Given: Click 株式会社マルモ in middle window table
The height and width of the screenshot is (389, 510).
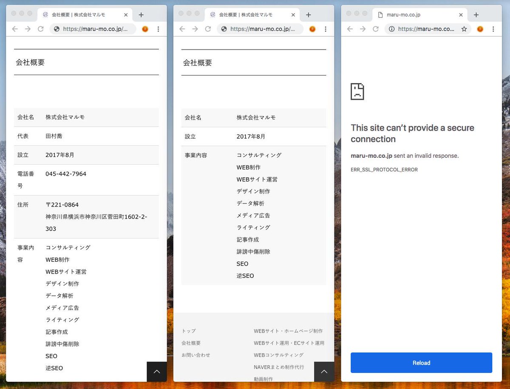Looking at the screenshot, I should point(256,118).
